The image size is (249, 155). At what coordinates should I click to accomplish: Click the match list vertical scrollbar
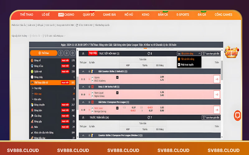[222, 70]
